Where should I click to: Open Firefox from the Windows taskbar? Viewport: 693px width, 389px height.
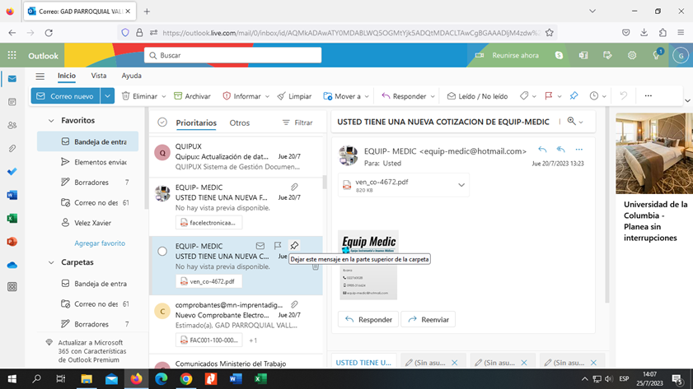[x=136, y=379]
